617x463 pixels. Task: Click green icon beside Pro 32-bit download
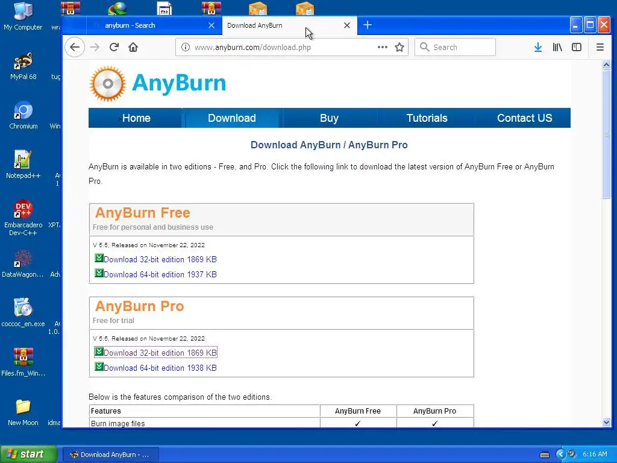(x=99, y=351)
